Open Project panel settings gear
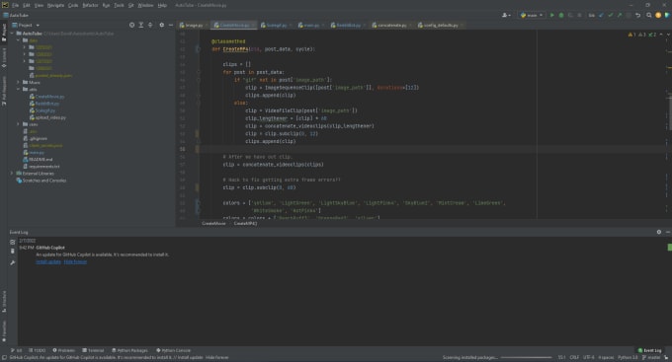672x362 pixels. 161,26
